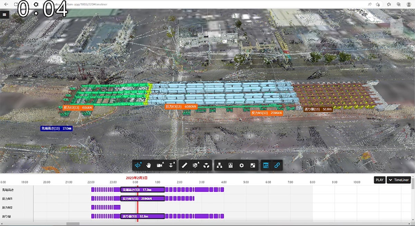The image size is (415, 226).
Task: Open browser favorites star icon
Action: tap(389, 4)
